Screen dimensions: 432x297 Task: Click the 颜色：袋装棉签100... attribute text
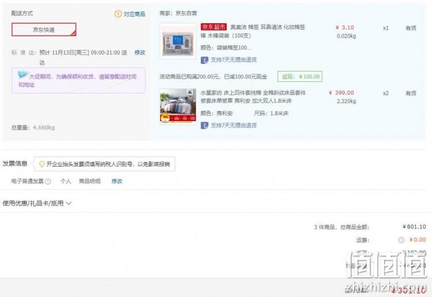[226, 48]
